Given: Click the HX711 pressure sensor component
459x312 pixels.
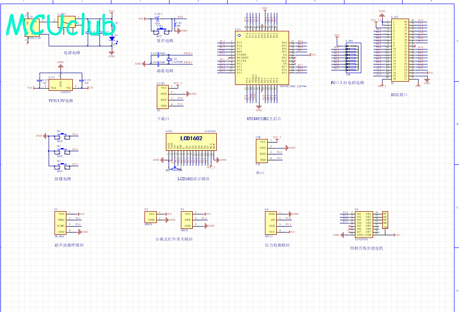Looking at the screenshot, I should [272, 222].
